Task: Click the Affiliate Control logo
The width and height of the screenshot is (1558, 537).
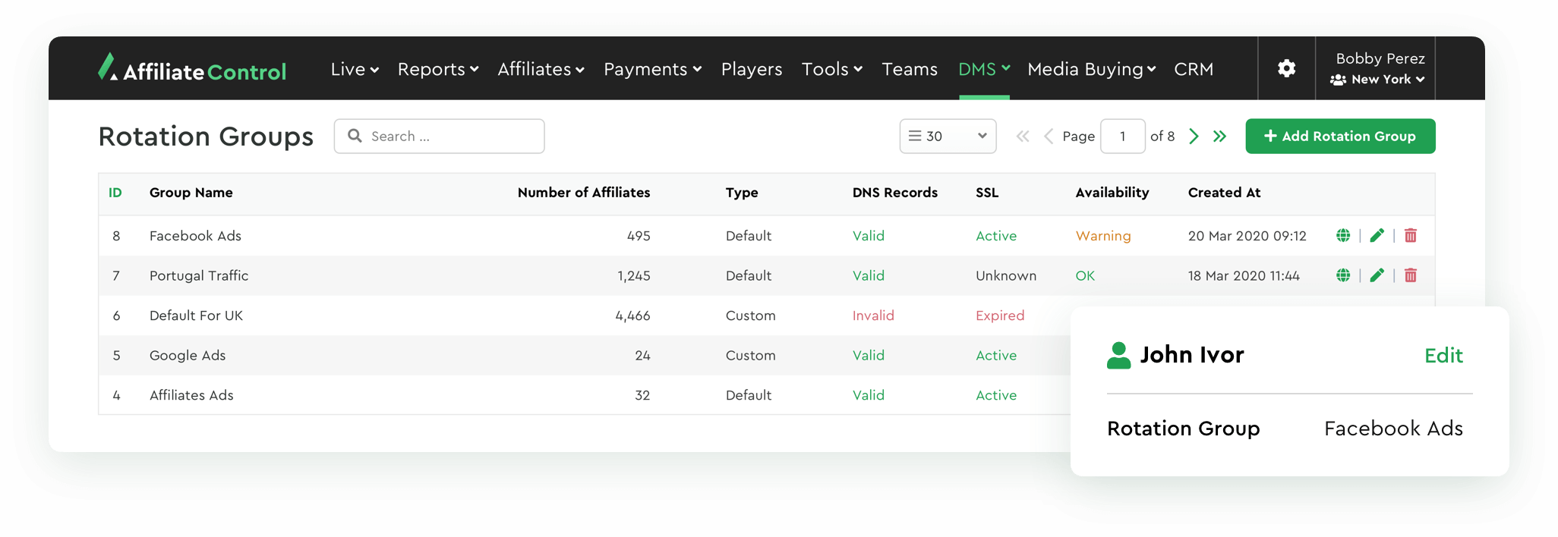Action: [x=192, y=70]
